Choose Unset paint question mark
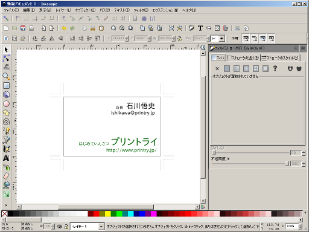 click(x=275, y=69)
